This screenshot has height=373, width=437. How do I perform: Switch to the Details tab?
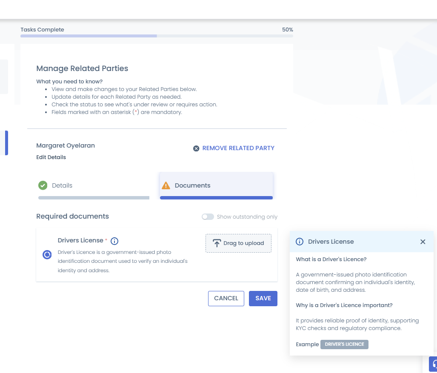pos(94,185)
